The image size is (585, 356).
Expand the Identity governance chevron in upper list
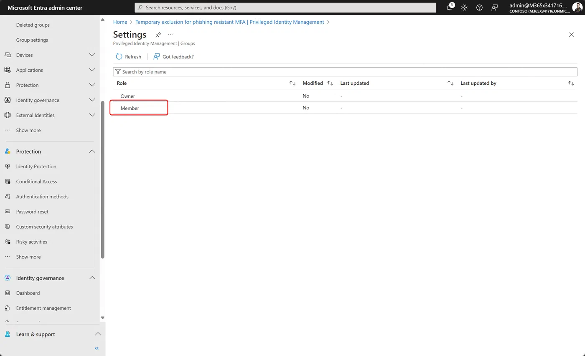92,100
